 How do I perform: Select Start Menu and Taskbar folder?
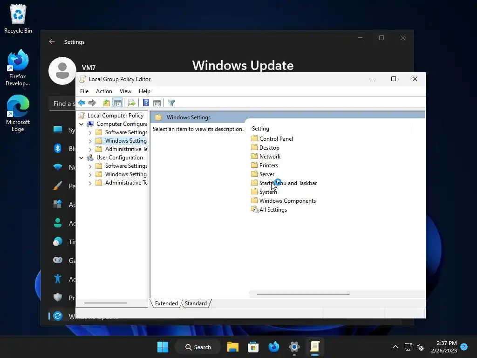pyautogui.click(x=284, y=183)
